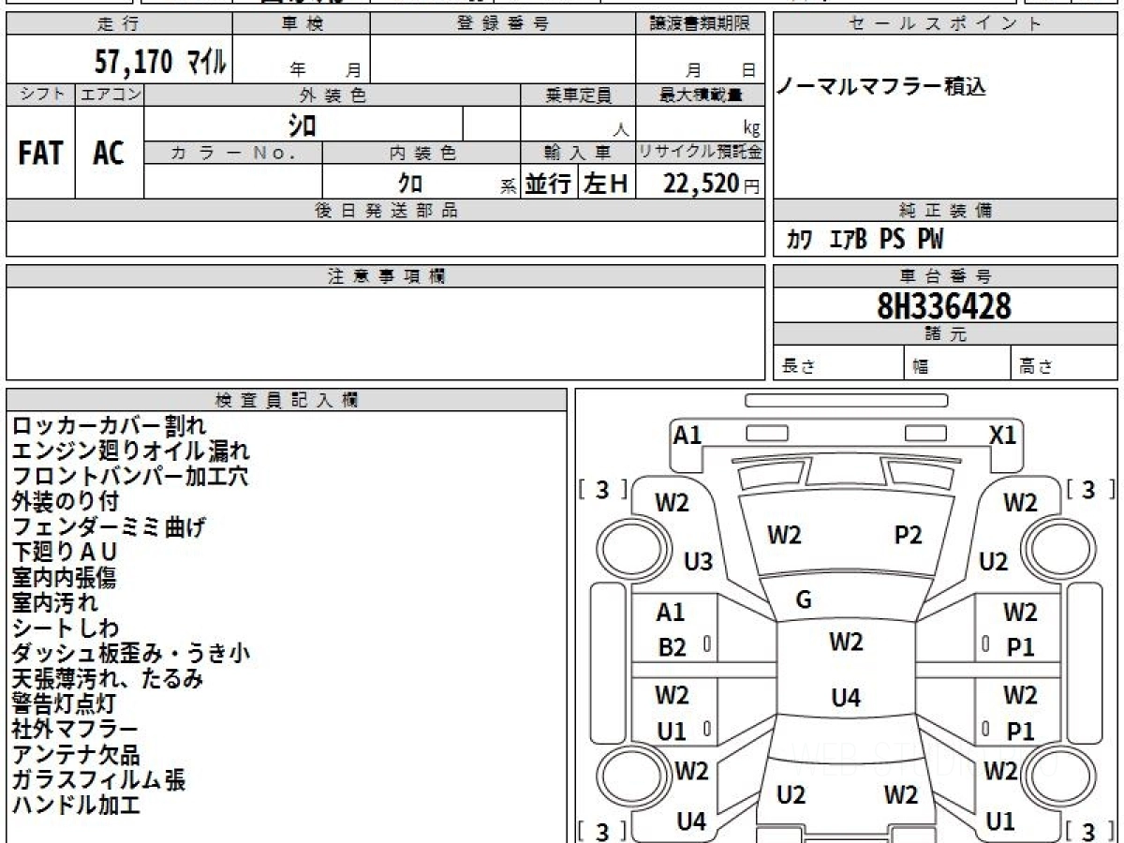Click the note ガラスフィルム張
Viewport: 1124px width, 843px height.
(x=98, y=780)
